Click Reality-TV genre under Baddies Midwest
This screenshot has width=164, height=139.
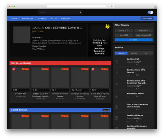(x=137, y=118)
